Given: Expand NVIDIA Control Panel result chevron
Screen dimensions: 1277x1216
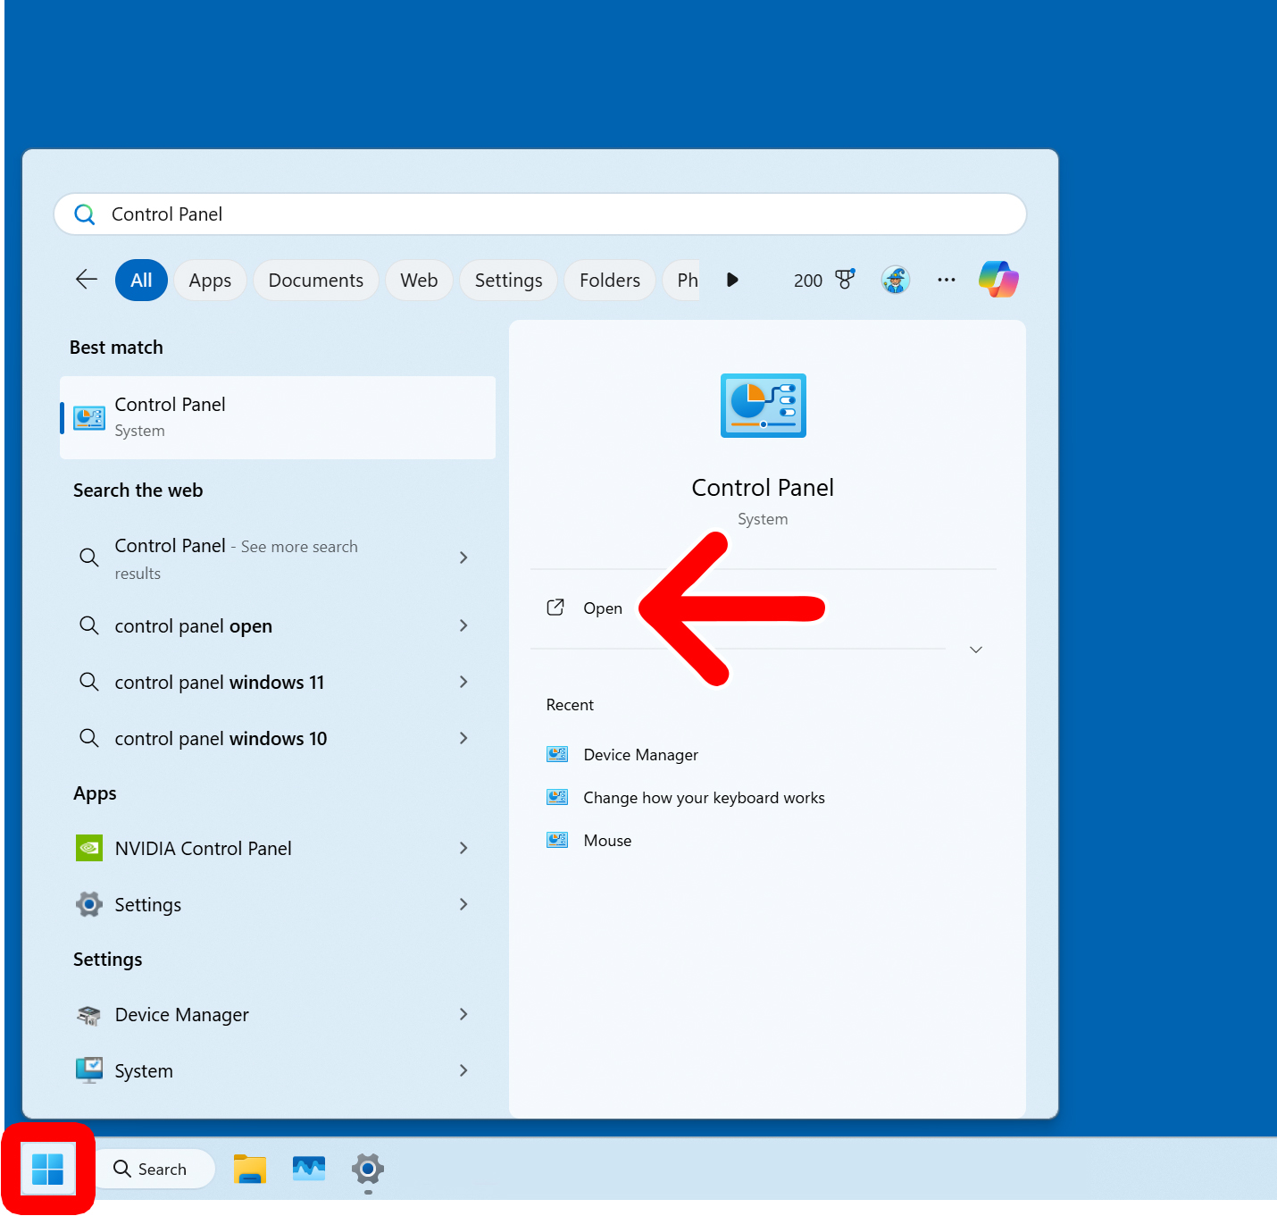Looking at the screenshot, I should tap(463, 848).
